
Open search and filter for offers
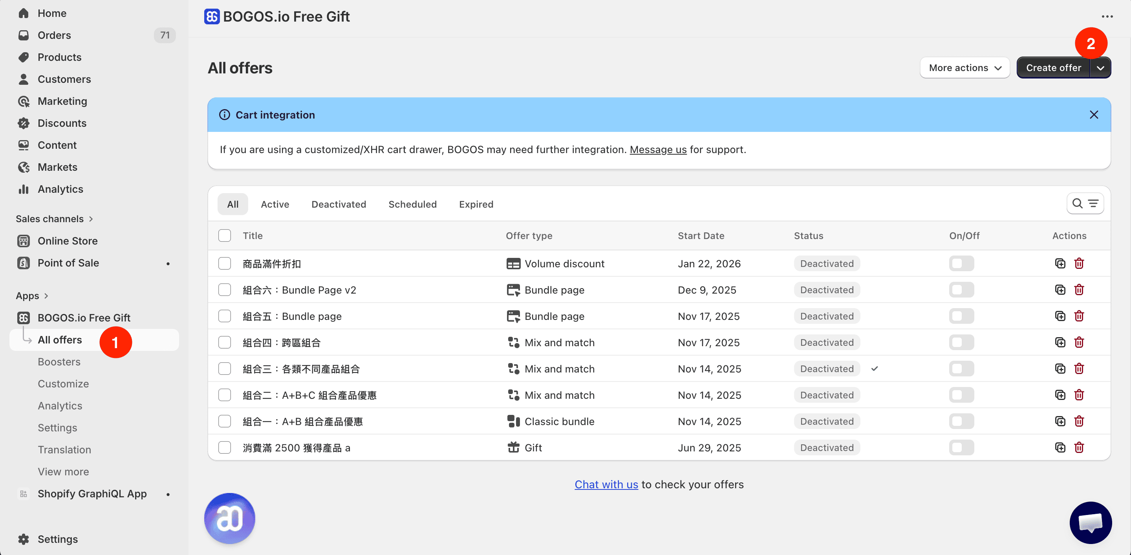click(1085, 204)
